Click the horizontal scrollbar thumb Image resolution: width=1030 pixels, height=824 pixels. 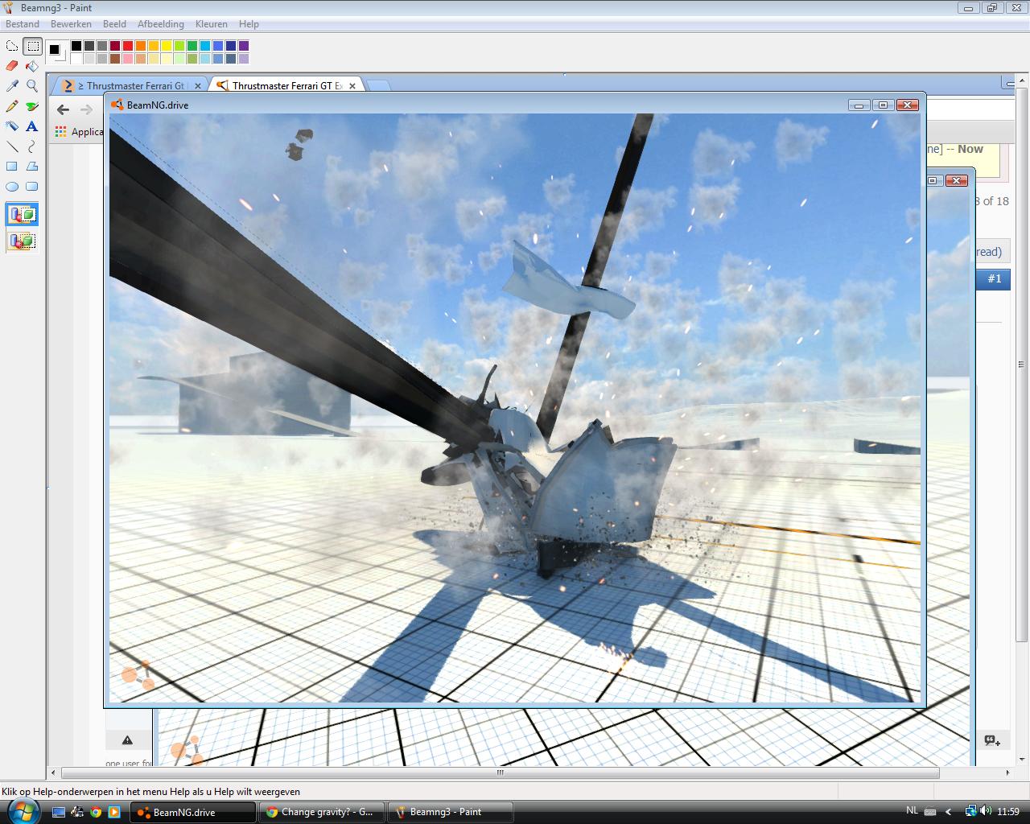pyautogui.click(x=499, y=772)
